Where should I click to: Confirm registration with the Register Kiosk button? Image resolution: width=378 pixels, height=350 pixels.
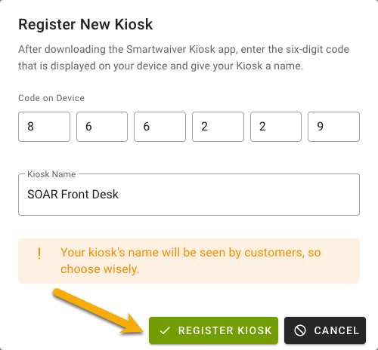(x=213, y=330)
